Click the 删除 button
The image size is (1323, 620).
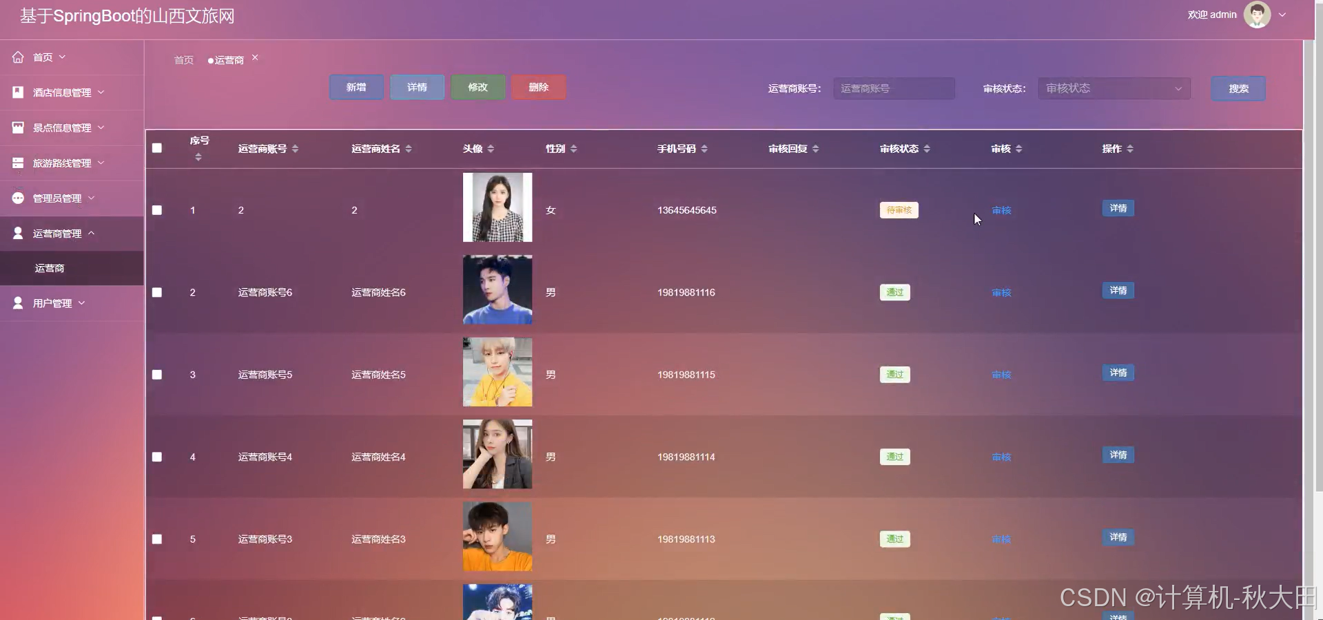(x=538, y=87)
